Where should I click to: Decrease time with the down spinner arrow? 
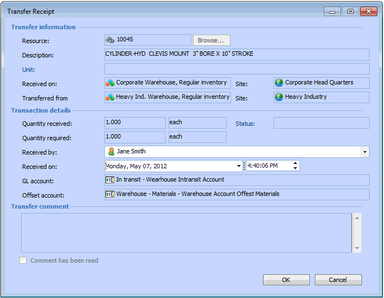point(295,169)
